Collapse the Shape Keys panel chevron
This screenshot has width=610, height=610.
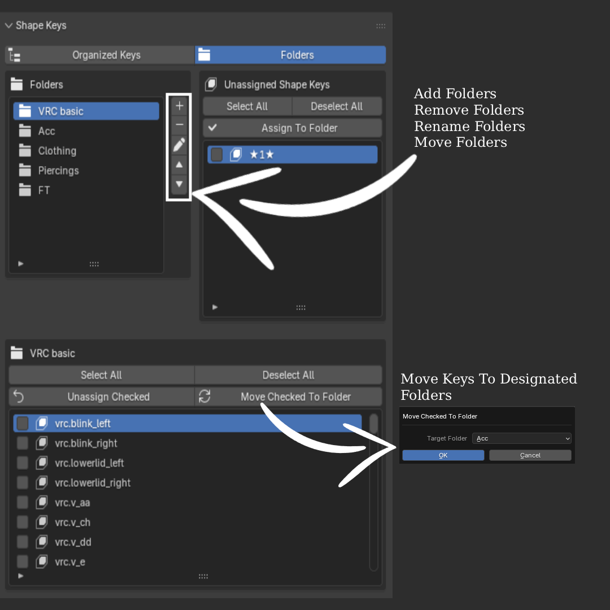[9, 25]
